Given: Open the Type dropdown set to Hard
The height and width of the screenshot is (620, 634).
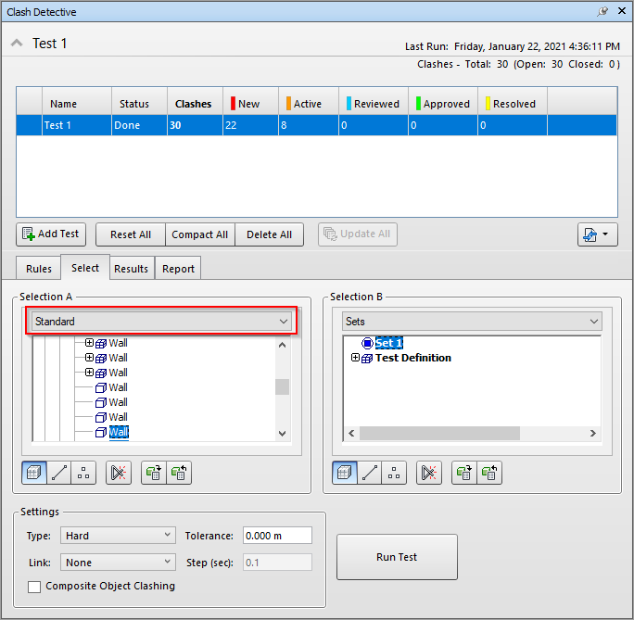Looking at the screenshot, I should pos(118,536).
